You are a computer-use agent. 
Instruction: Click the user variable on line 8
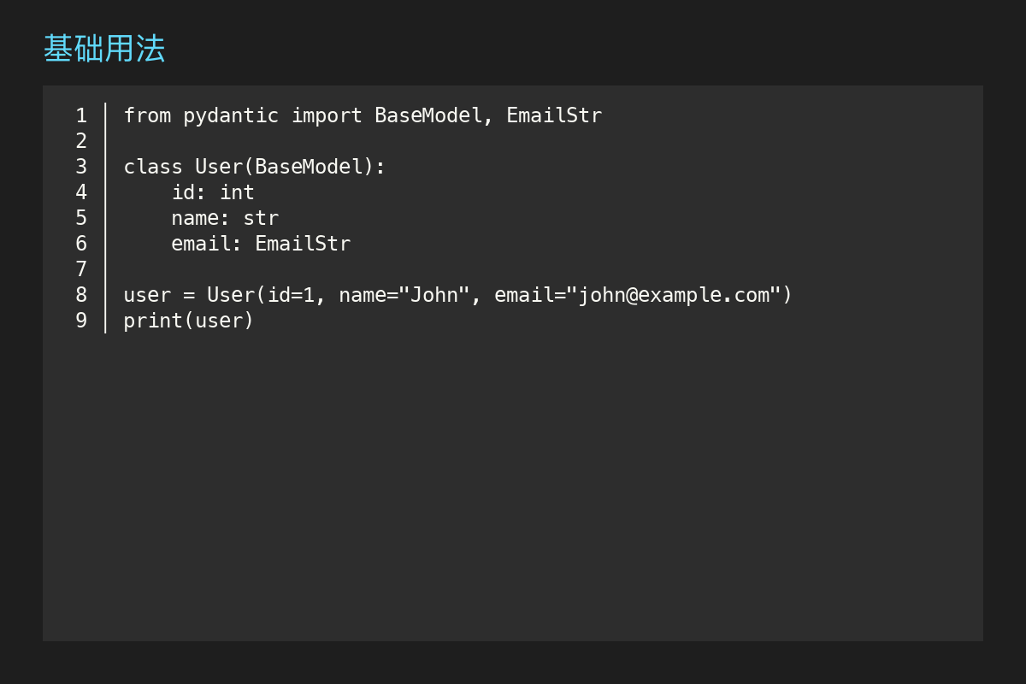[147, 295]
